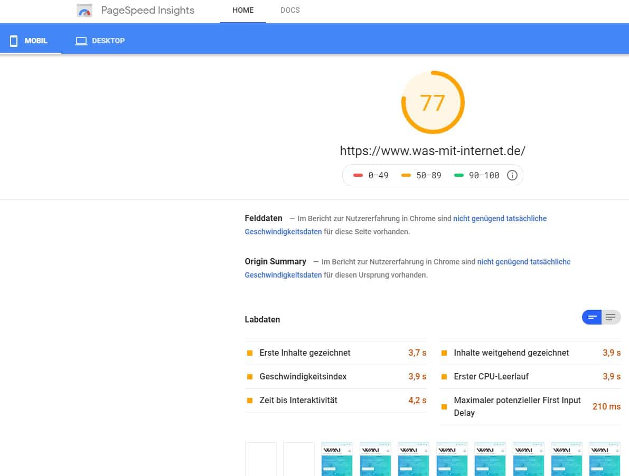This screenshot has height=476, width=629.
Task: Open the HOME tab
Action: point(243,11)
